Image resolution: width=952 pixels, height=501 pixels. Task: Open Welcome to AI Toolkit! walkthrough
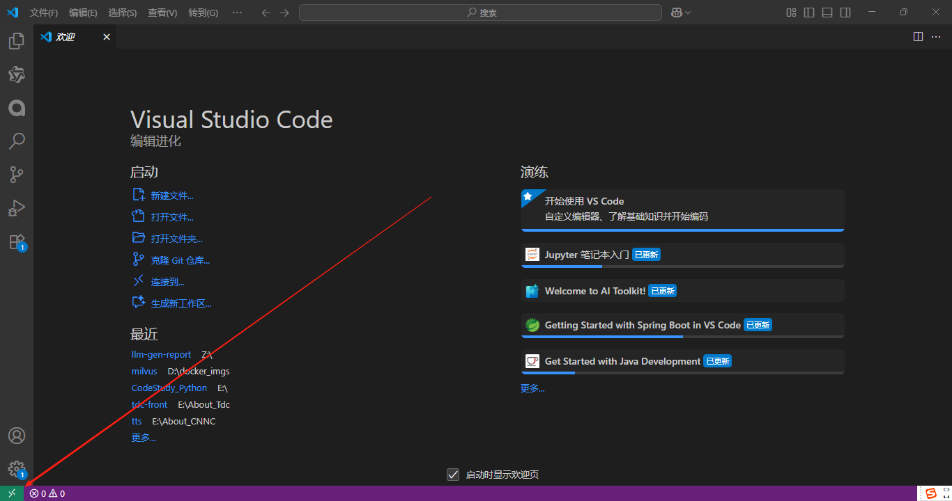click(x=683, y=291)
